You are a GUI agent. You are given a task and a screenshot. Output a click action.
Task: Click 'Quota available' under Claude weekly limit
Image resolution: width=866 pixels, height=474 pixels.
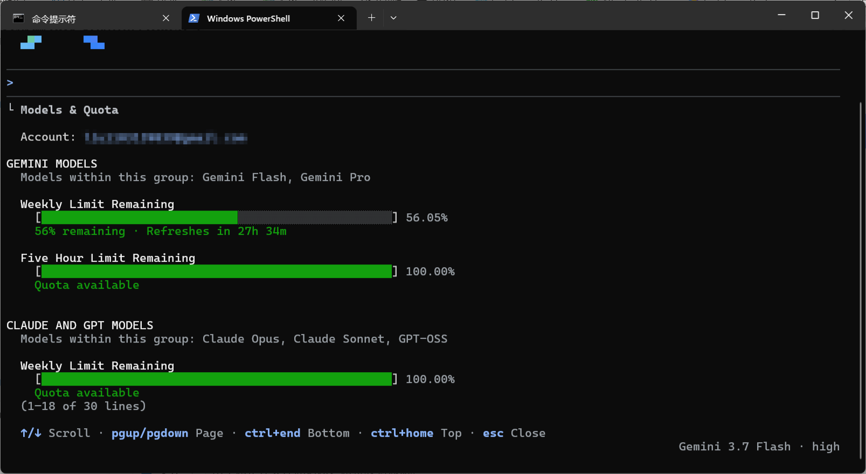87,393
